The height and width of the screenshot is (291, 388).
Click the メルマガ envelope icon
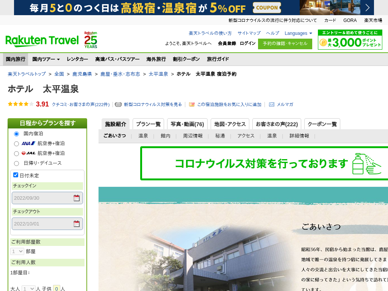(271, 105)
